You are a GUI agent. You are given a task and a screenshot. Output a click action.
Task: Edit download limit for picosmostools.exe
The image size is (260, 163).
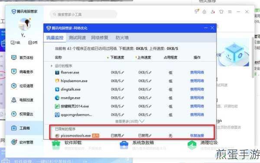point(123,136)
